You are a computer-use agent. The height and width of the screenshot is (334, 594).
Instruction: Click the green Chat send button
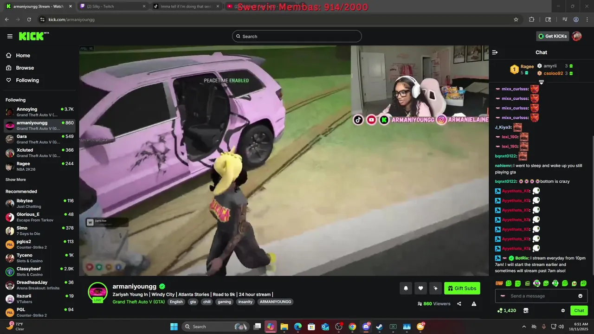pyautogui.click(x=579, y=310)
